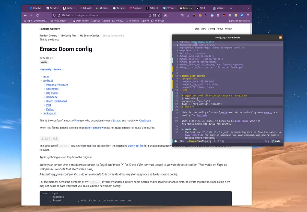Open Firefox downloads arrow icon
Image resolution: width=307 pixels, height=212 pixels.
pyautogui.click(x=188, y=15)
